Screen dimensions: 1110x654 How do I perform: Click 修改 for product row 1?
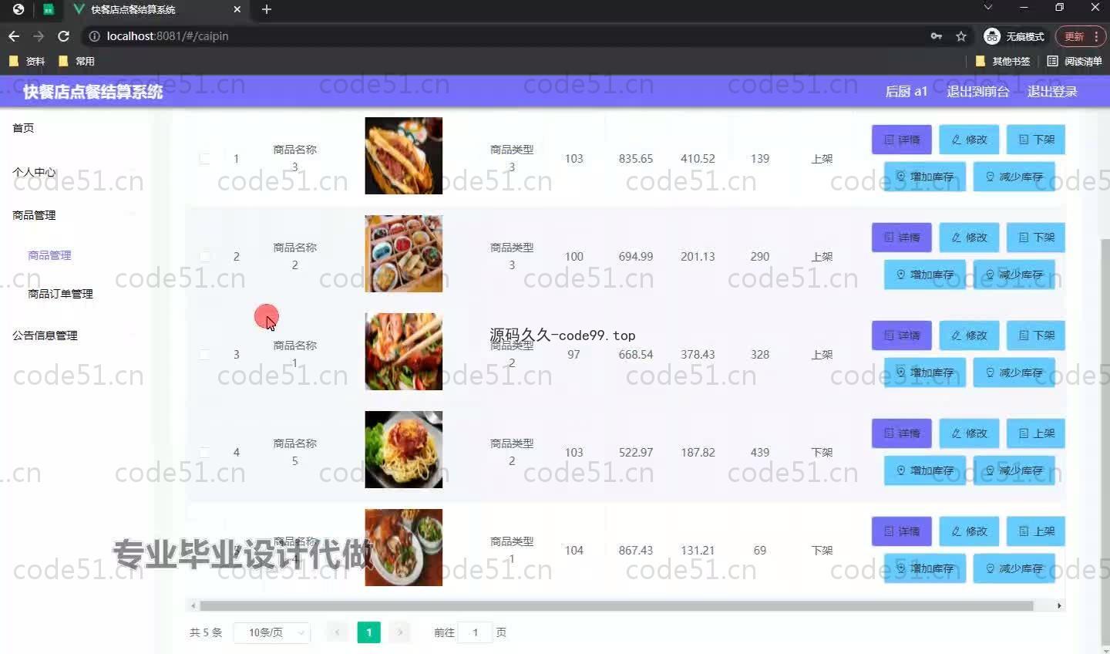[970, 140]
